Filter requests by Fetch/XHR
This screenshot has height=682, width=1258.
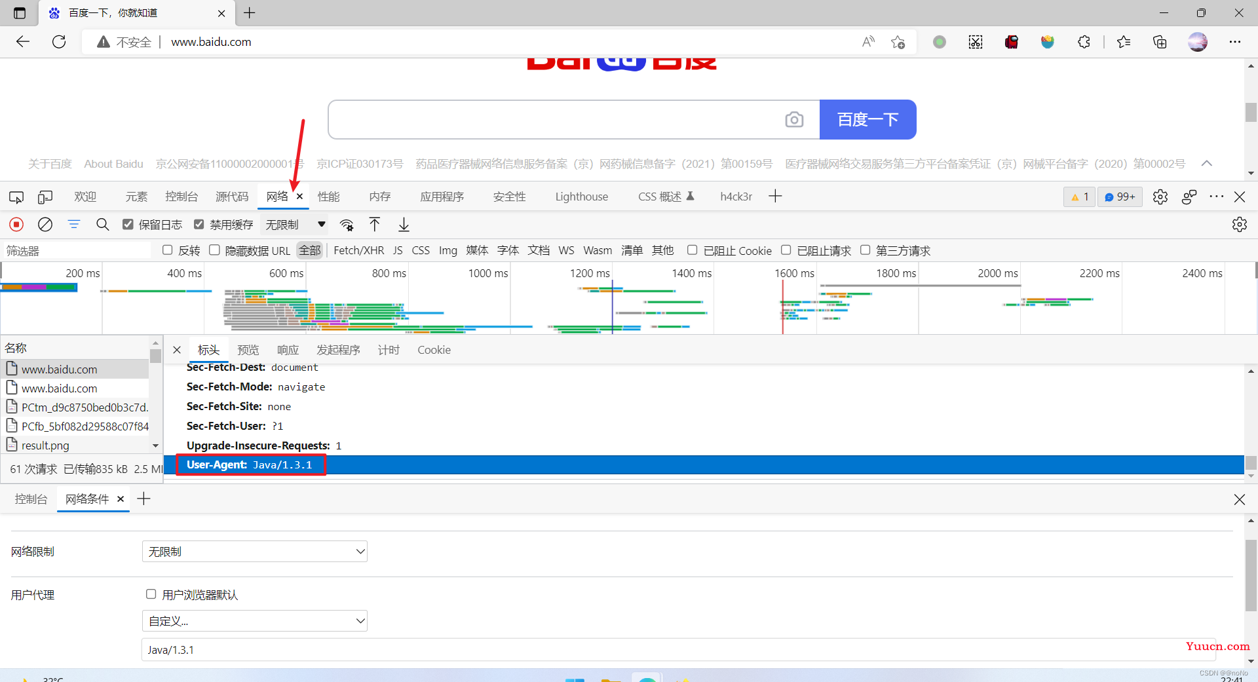click(x=359, y=250)
